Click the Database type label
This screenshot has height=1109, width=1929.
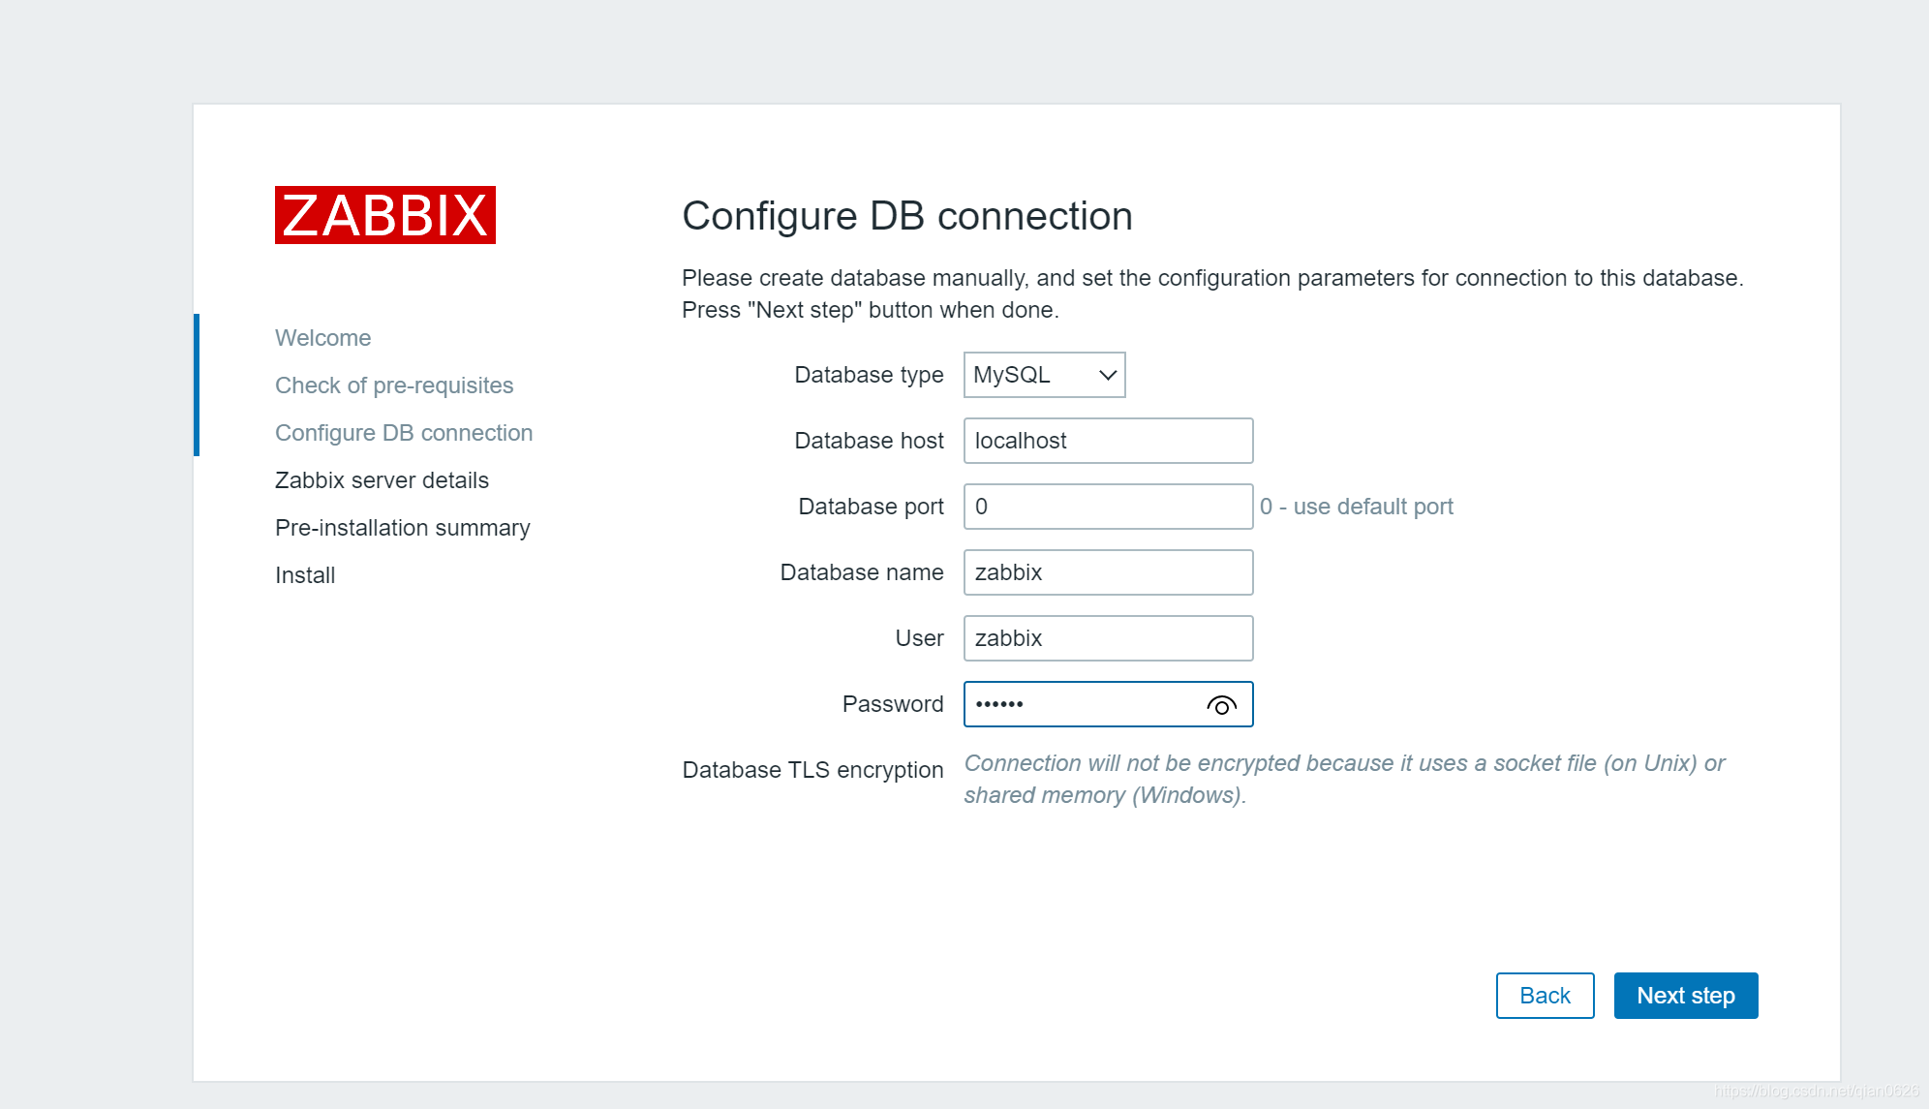click(869, 375)
